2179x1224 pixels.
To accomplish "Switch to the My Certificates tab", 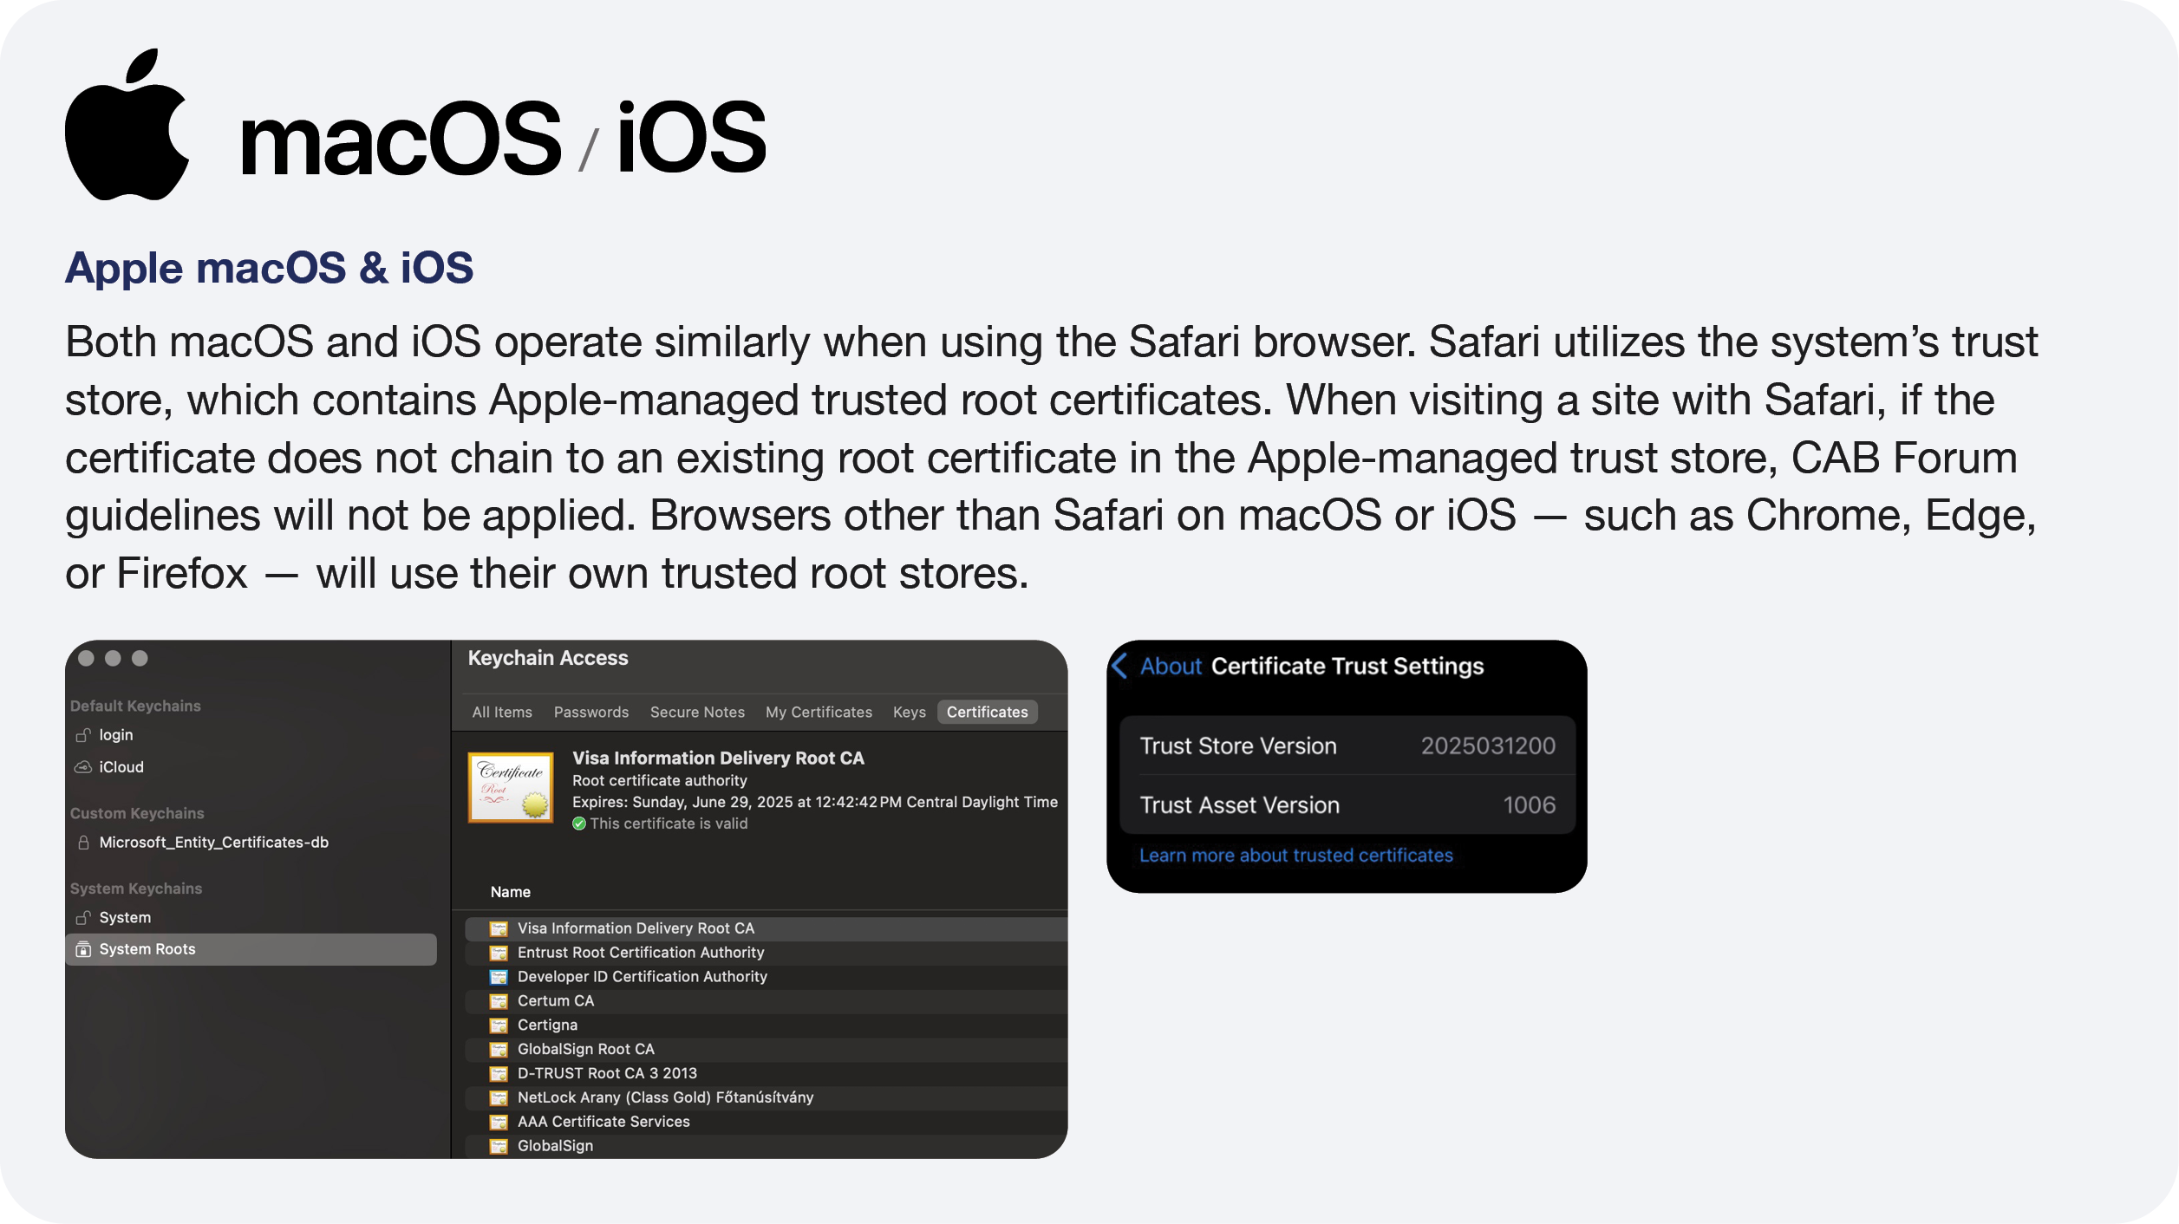I will tap(819, 713).
